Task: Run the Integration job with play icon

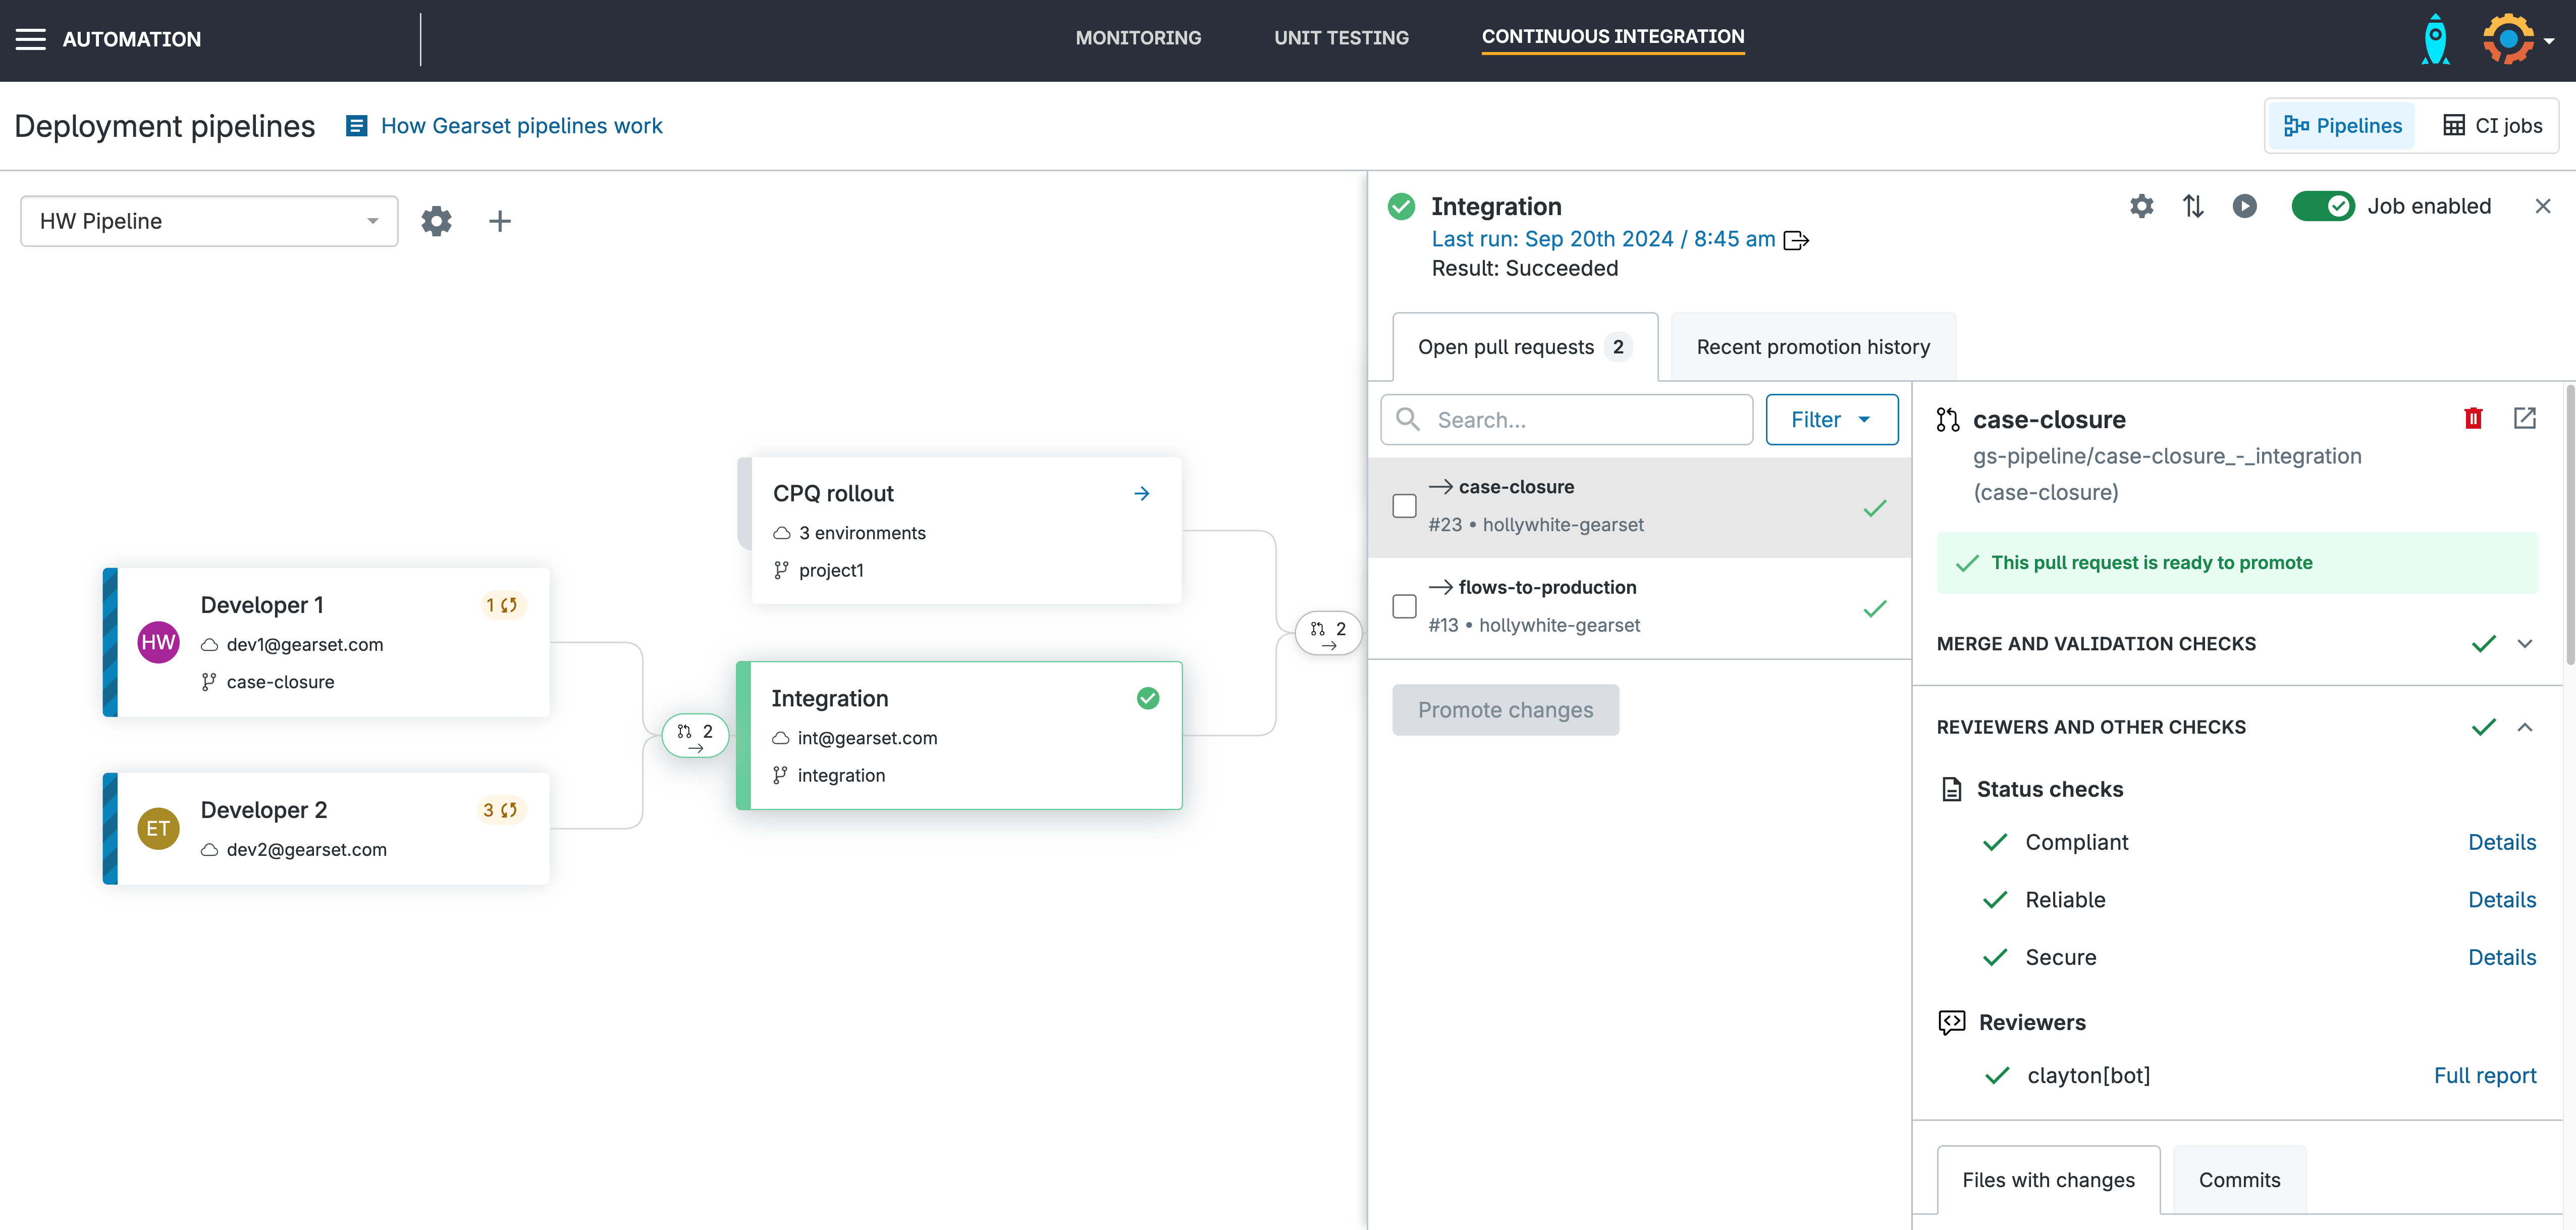Action: (x=2244, y=206)
